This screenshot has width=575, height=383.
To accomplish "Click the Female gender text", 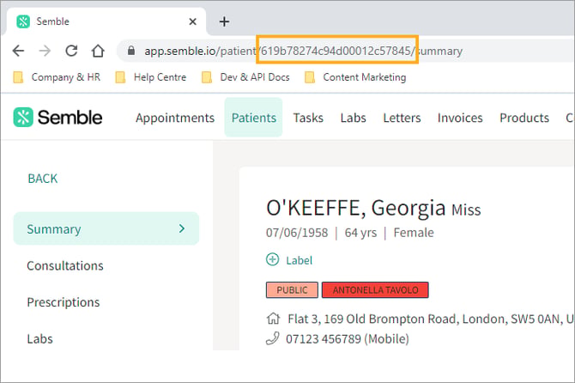I will click(414, 233).
